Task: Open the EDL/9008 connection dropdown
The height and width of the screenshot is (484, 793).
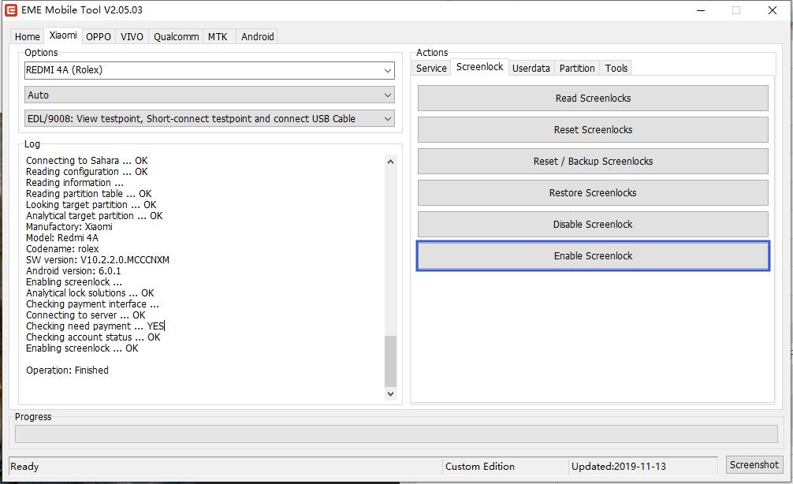Action: pos(209,119)
